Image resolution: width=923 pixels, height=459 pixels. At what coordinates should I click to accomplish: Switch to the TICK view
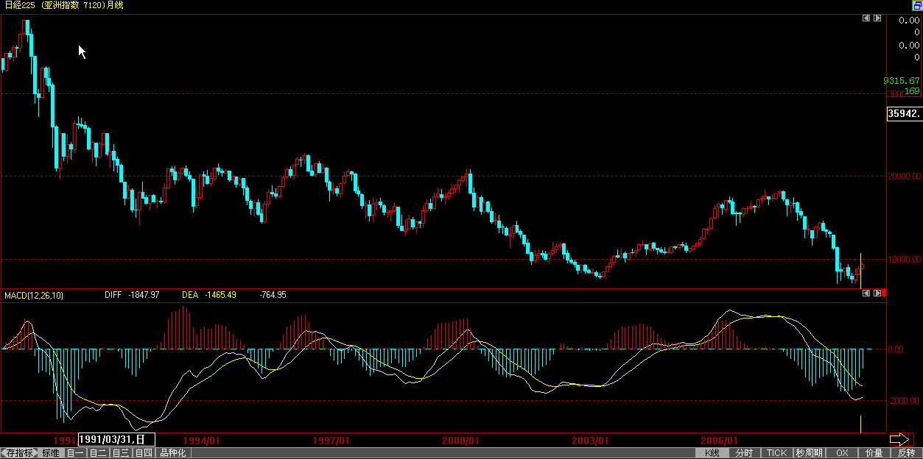[x=777, y=453]
